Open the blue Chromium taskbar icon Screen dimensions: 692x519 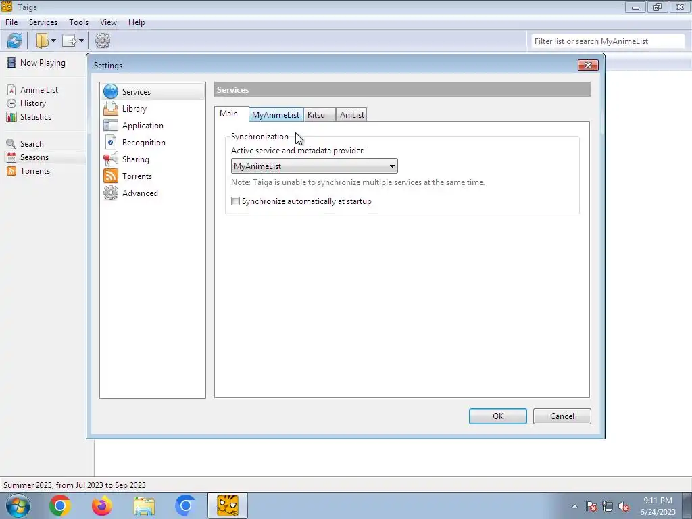[x=185, y=505]
